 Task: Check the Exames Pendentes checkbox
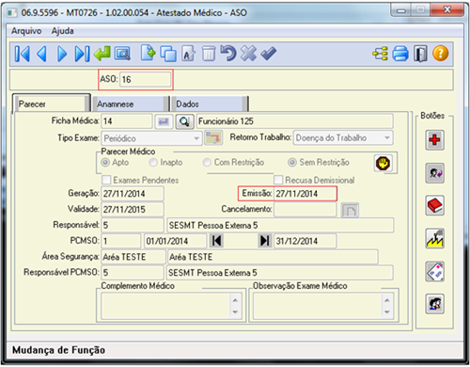click(106, 180)
